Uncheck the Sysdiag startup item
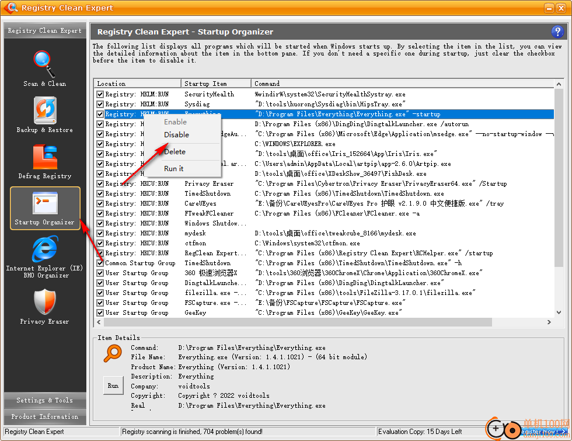 point(100,104)
